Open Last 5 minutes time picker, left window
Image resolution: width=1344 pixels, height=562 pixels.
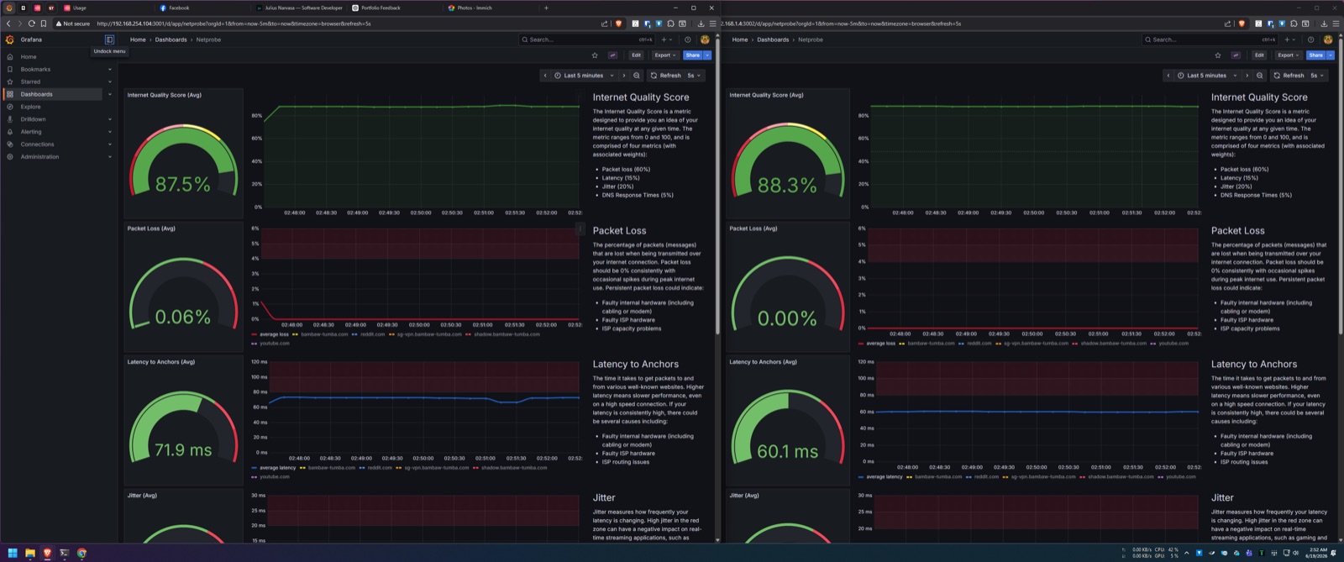[x=585, y=76]
